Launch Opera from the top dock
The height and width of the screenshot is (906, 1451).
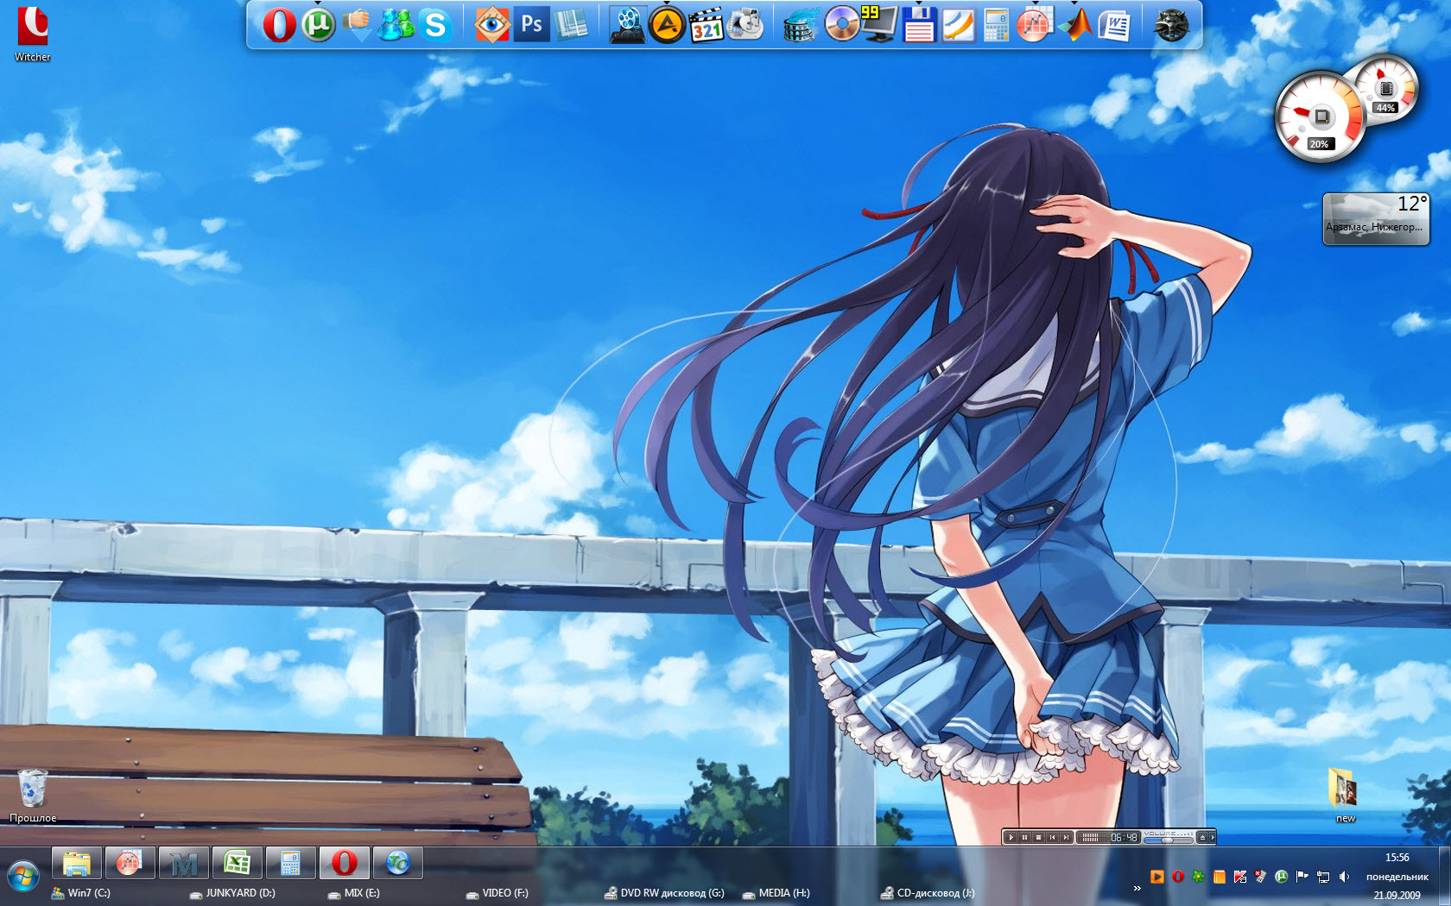tap(279, 25)
